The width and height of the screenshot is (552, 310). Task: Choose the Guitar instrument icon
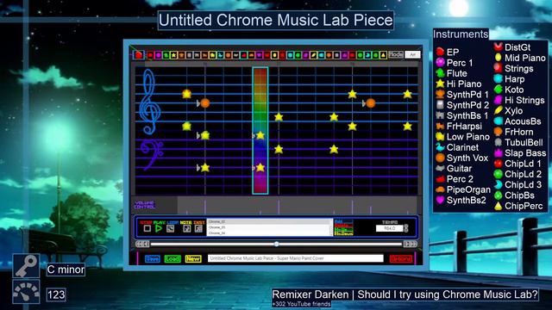(x=235, y=55)
